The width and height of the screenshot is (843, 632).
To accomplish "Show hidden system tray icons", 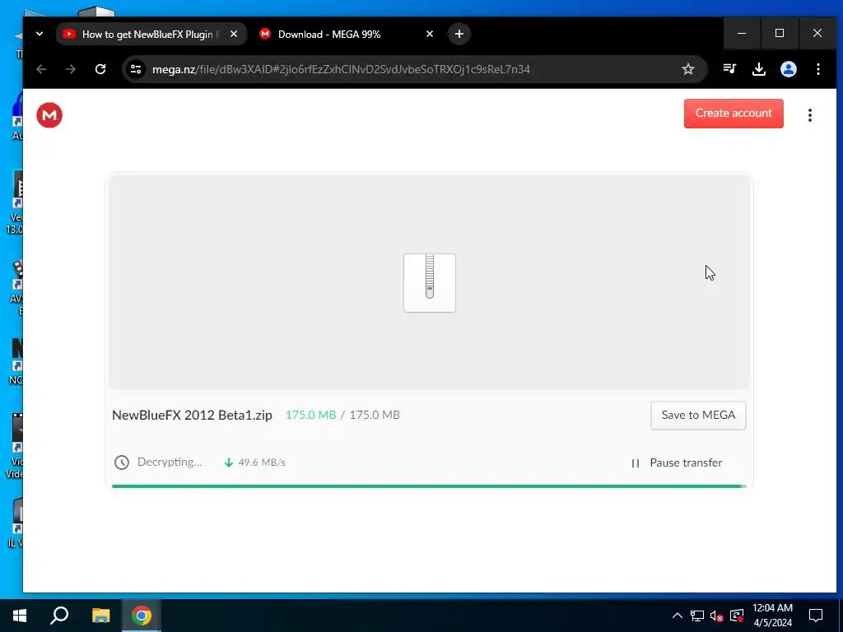I will click(x=678, y=616).
